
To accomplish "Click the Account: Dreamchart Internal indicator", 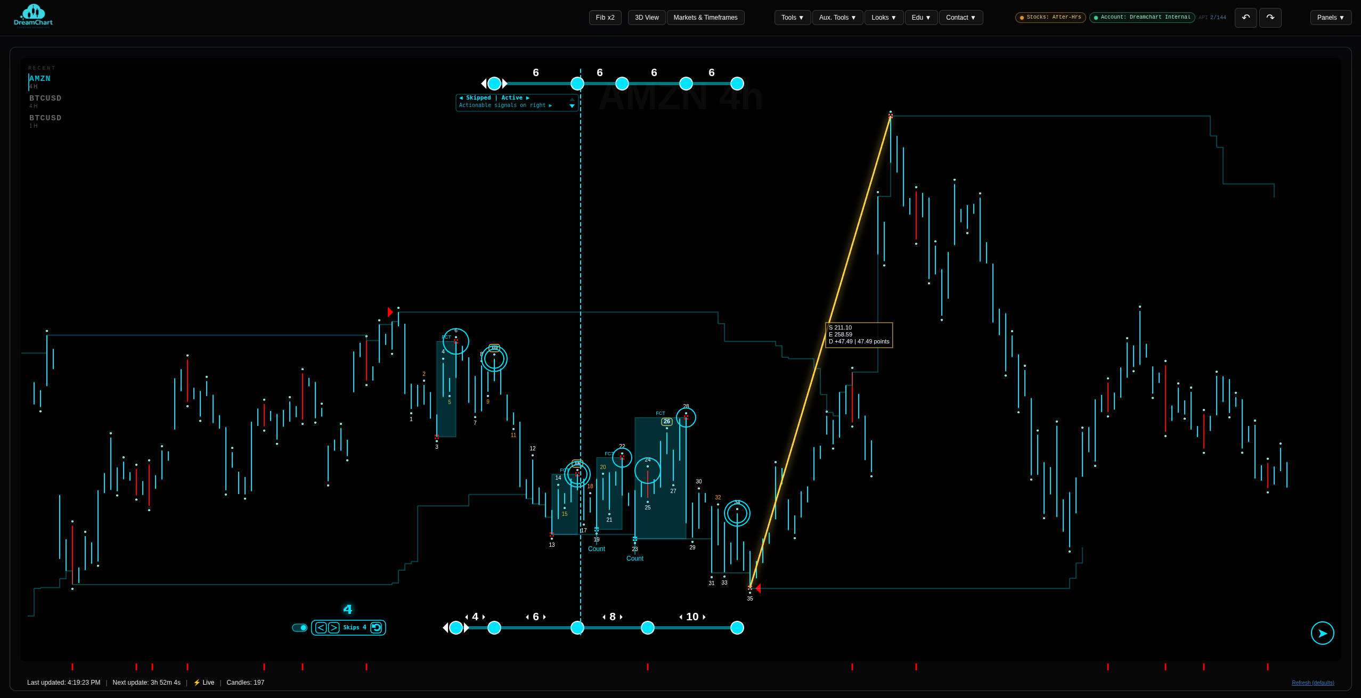I will 1142,17.
